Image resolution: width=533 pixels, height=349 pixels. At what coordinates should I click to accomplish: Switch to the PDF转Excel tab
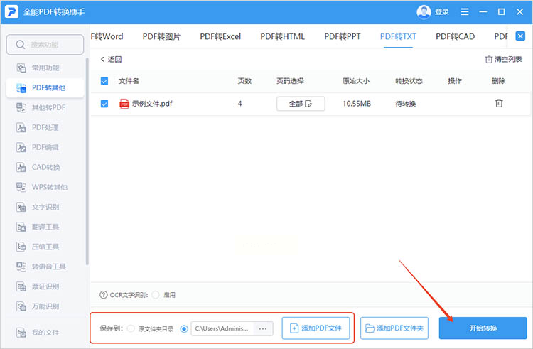pyautogui.click(x=220, y=36)
